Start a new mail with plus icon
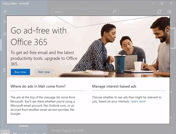 [x=5, y=22]
